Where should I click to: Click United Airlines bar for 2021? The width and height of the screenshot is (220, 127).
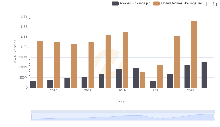[160, 76]
